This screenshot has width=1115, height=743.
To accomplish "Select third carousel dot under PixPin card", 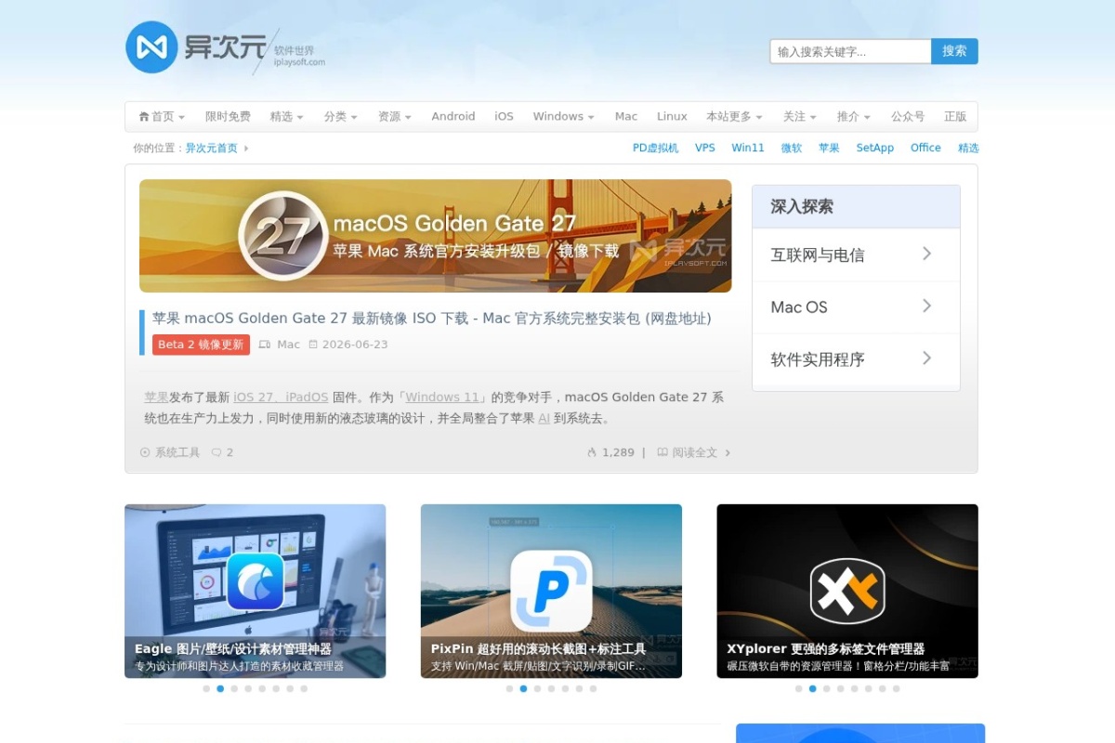I will click(537, 689).
